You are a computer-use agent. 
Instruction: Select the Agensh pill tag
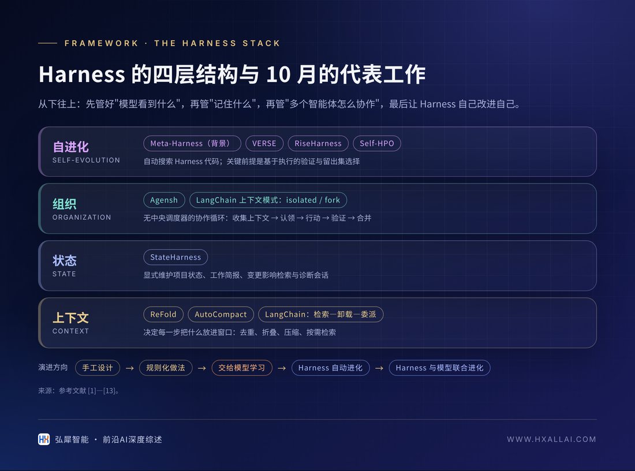tap(164, 200)
